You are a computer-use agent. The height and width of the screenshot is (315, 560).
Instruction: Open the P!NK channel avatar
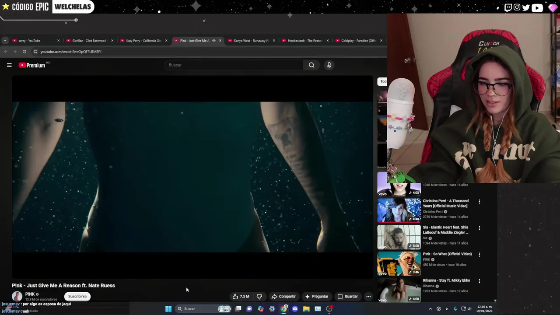pyautogui.click(x=17, y=297)
